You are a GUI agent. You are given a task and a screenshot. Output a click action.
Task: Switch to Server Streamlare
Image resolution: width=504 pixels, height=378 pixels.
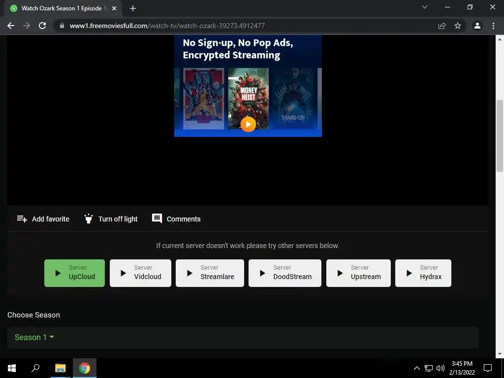click(x=210, y=273)
